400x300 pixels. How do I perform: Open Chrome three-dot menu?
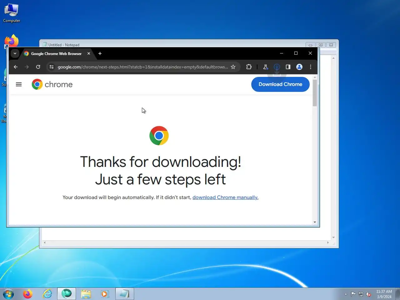click(311, 67)
